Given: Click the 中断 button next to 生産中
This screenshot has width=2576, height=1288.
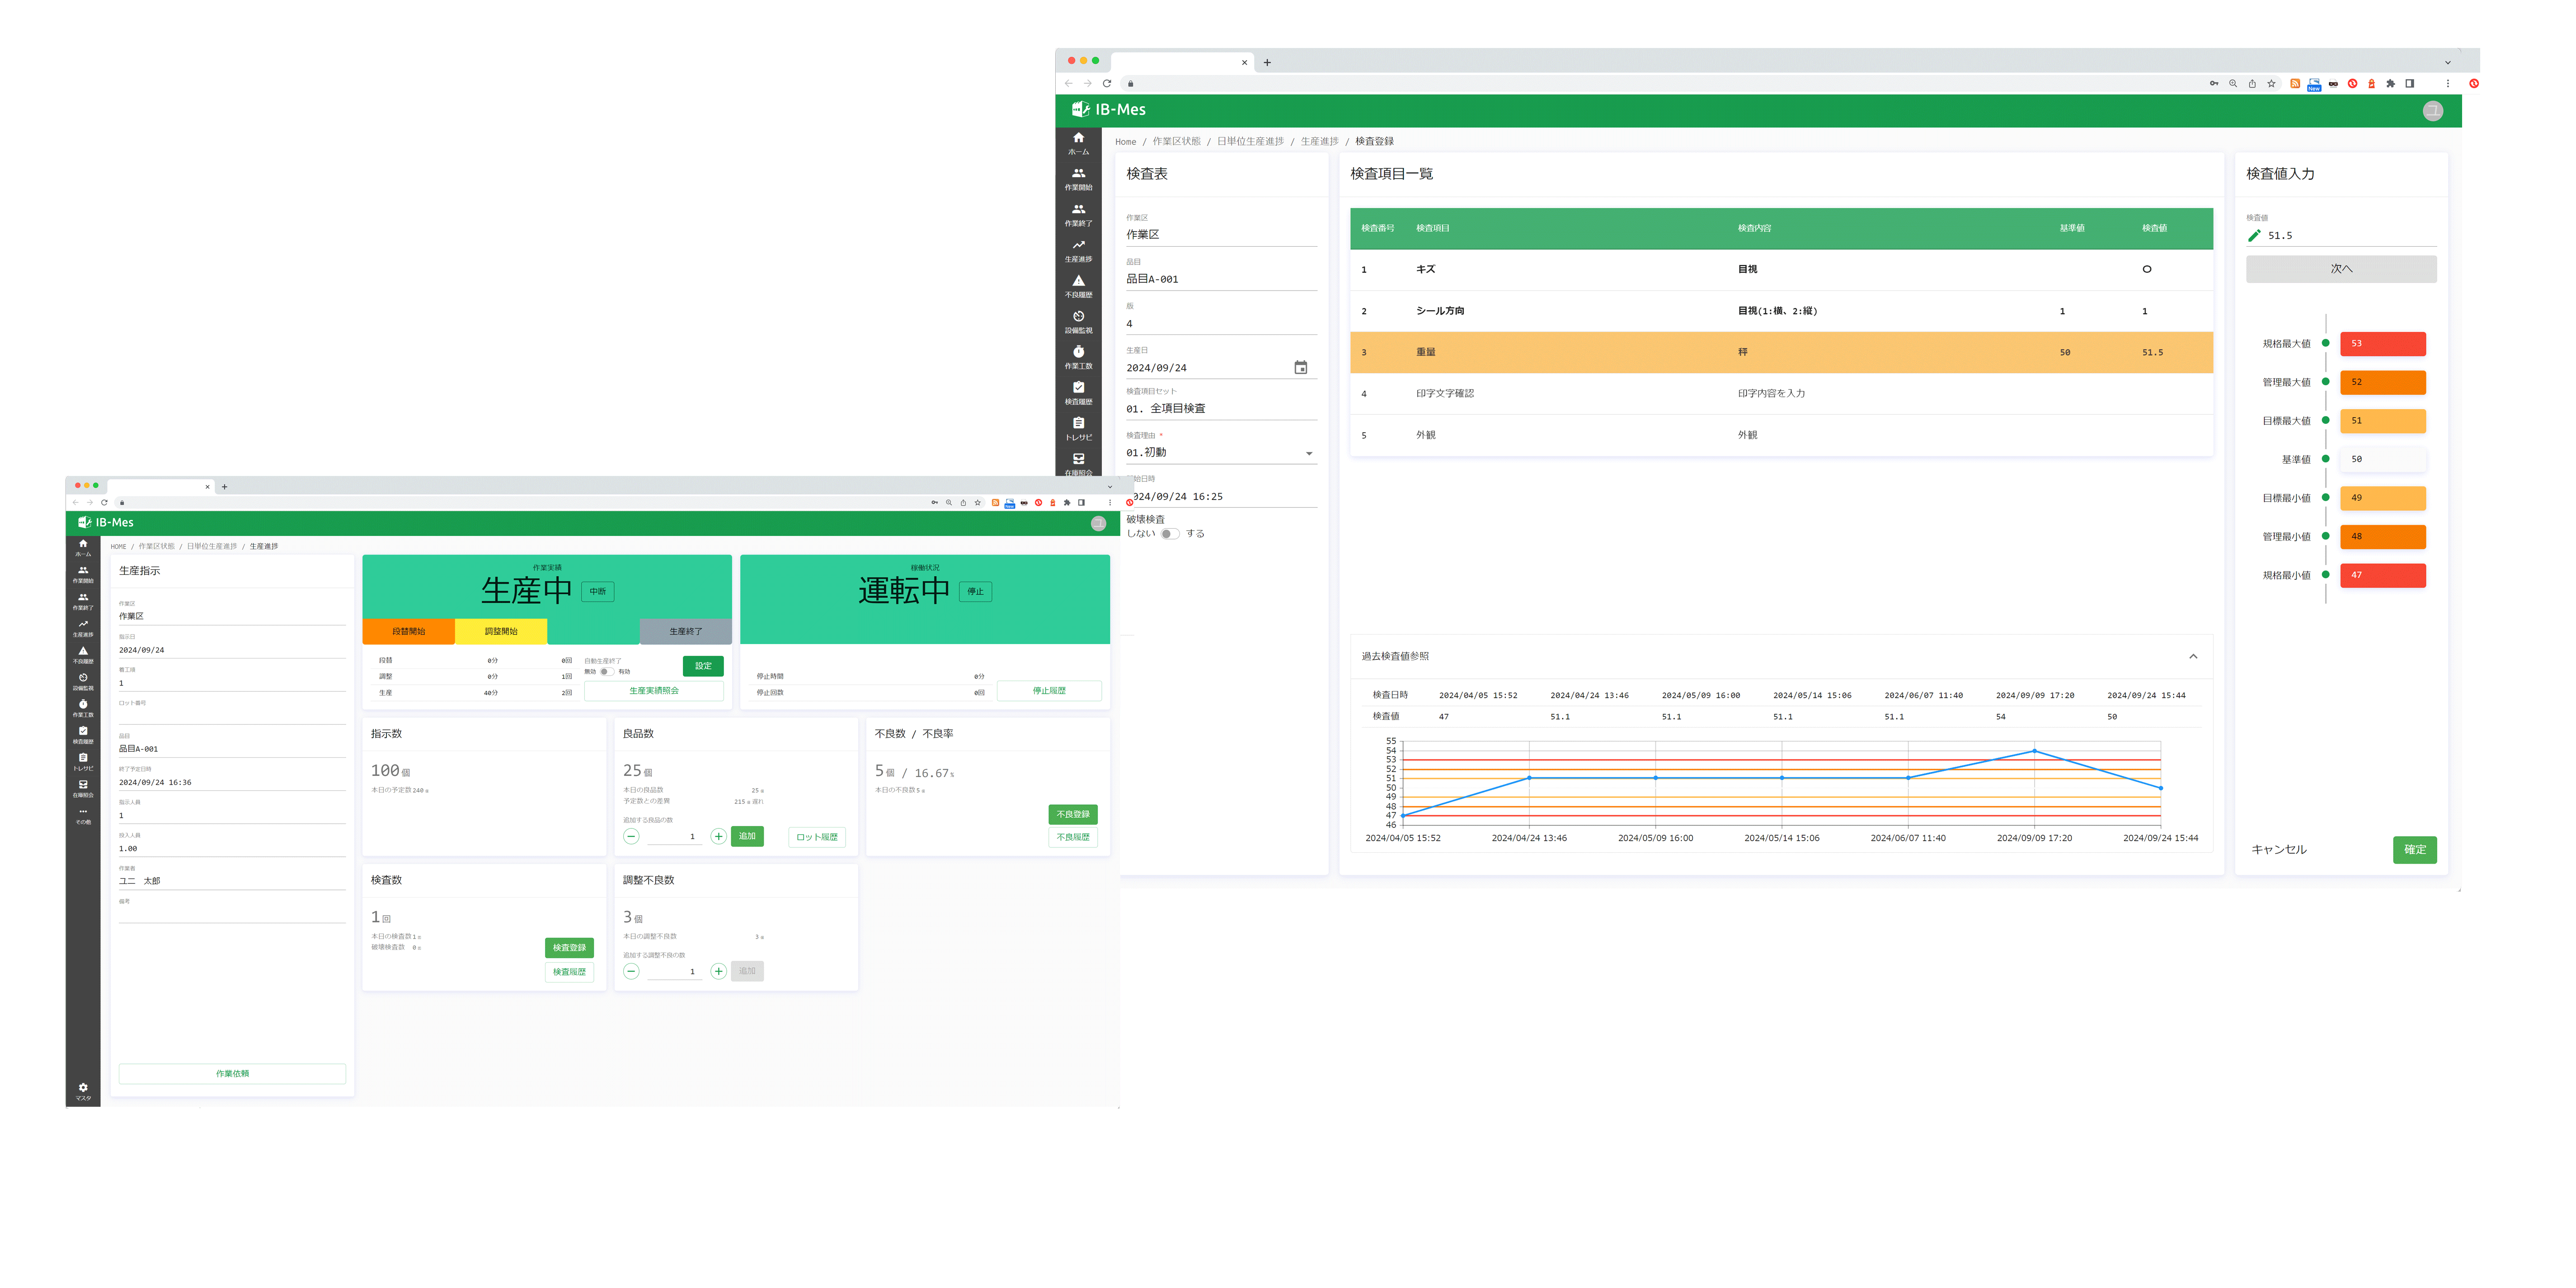Looking at the screenshot, I should click(x=598, y=592).
